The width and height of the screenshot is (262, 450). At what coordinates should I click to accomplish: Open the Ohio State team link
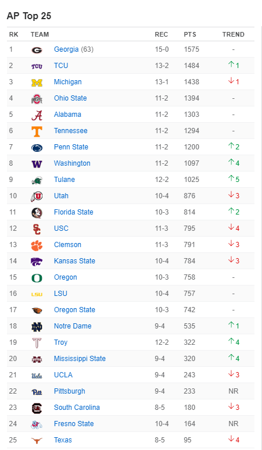coord(70,98)
